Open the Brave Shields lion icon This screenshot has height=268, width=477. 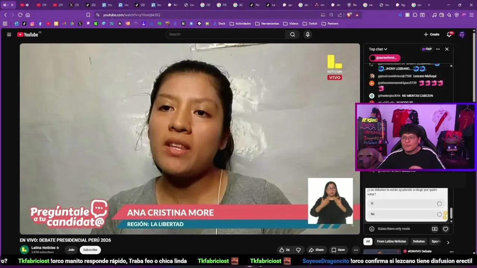pyautogui.click(x=349, y=15)
